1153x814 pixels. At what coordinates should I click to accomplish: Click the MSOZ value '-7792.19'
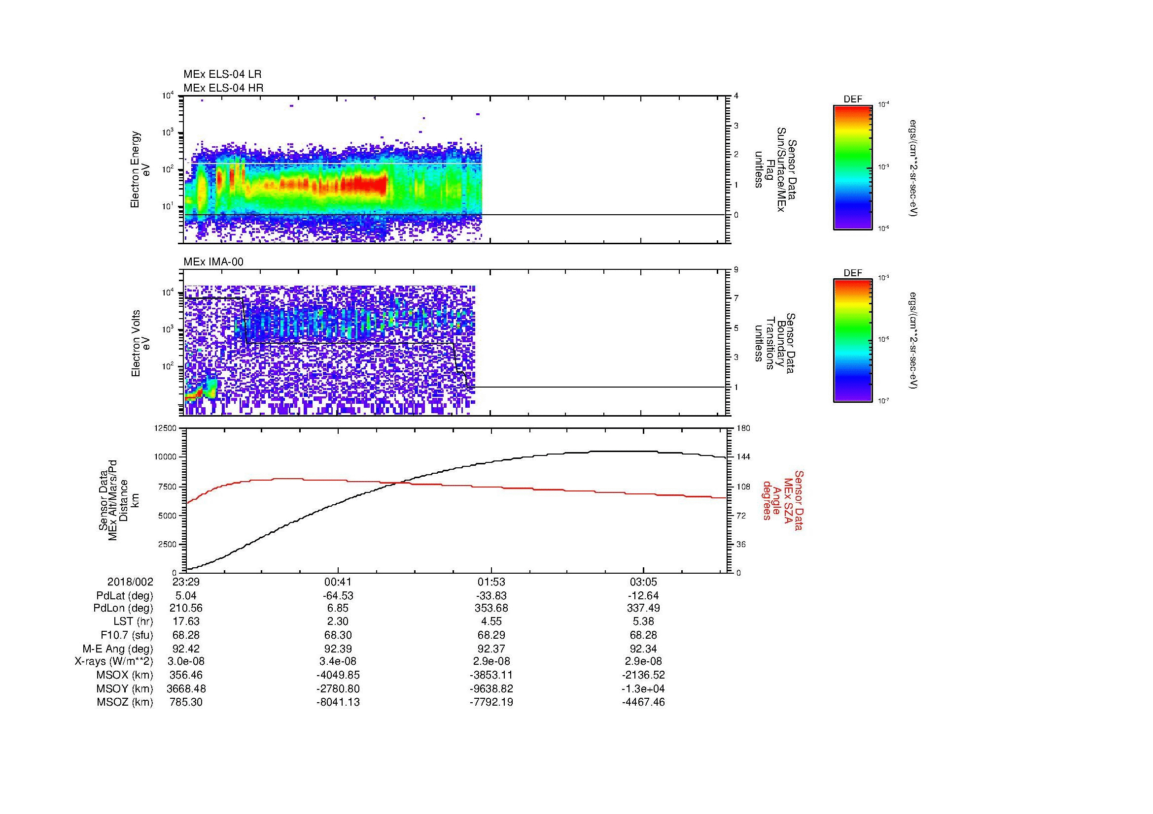click(x=490, y=702)
